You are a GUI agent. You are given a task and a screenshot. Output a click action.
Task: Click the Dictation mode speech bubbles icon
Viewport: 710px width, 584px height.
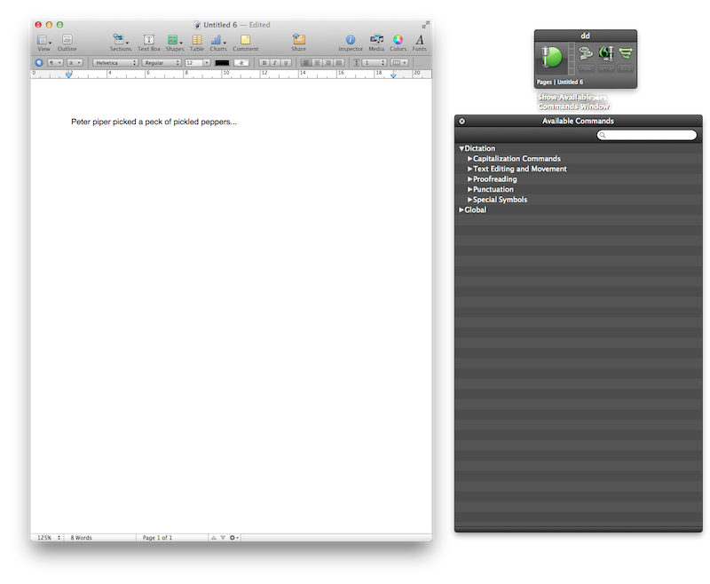[586, 53]
